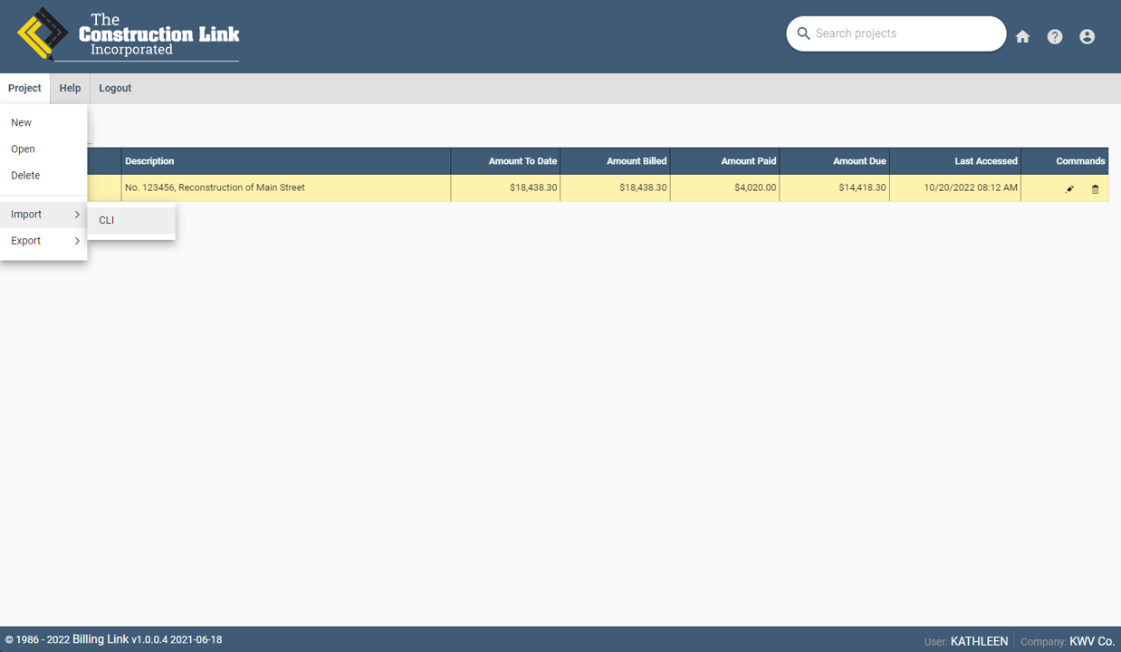
Task: Click the trash delete icon in Commands
Action: click(x=1095, y=188)
